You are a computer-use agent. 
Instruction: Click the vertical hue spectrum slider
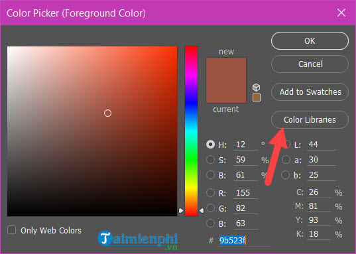tap(191, 131)
